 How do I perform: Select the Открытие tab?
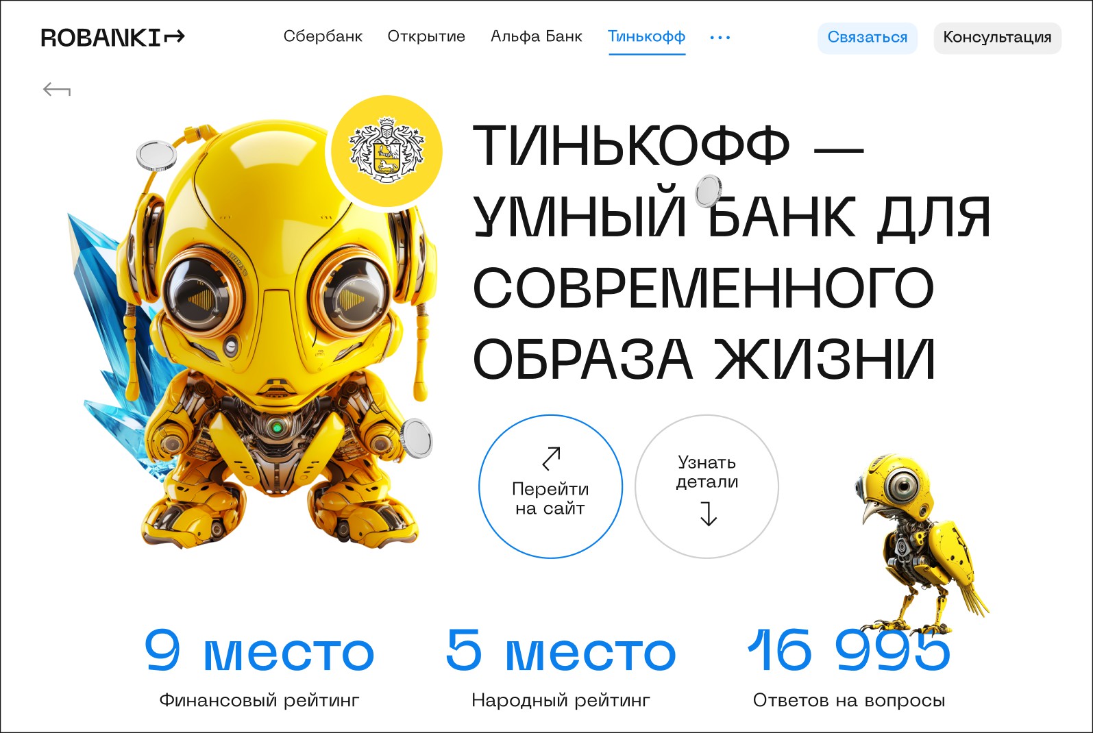pyautogui.click(x=426, y=36)
